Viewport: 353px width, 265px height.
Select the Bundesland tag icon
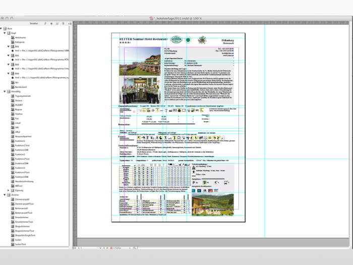13,87
